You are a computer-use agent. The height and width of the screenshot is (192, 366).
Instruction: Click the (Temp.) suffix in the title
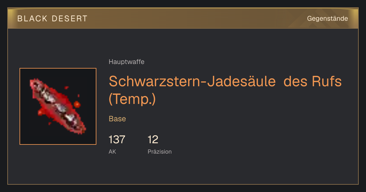click(x=132, y=99)
